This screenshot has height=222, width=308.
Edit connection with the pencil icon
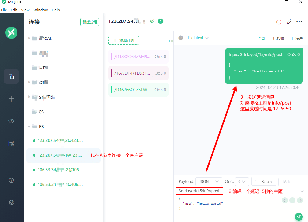point(289,22)
